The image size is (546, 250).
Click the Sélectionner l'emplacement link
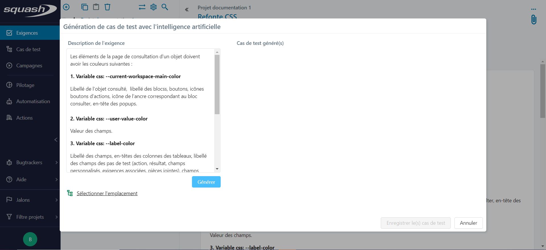point(107,193)
